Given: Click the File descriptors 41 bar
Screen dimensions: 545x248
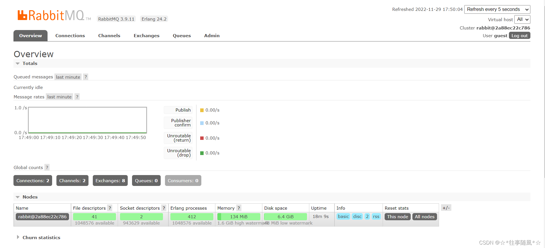Looking at the screenshot, I should (95, 217).
